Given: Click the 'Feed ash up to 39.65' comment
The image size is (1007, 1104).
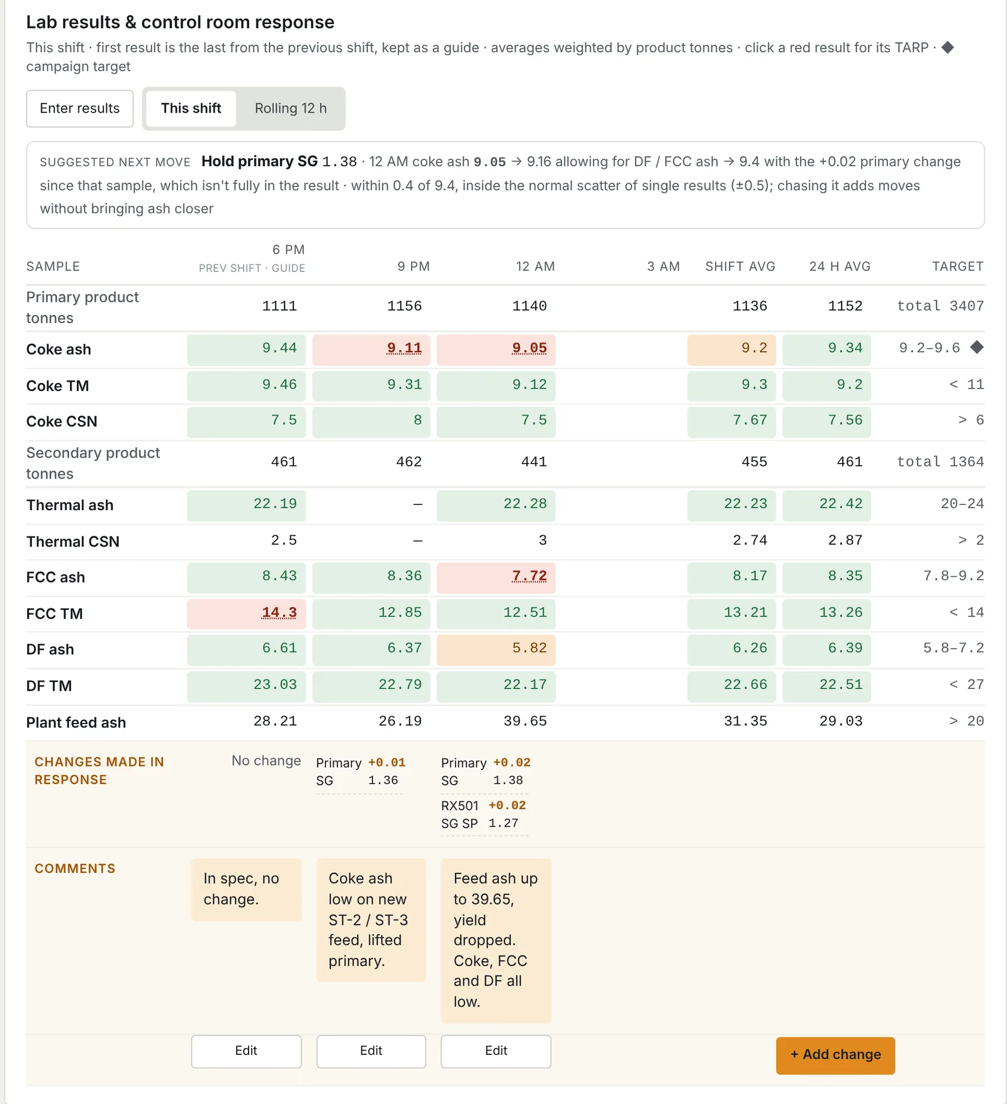Looking at the screenshot, I should [x=496, y=940].
